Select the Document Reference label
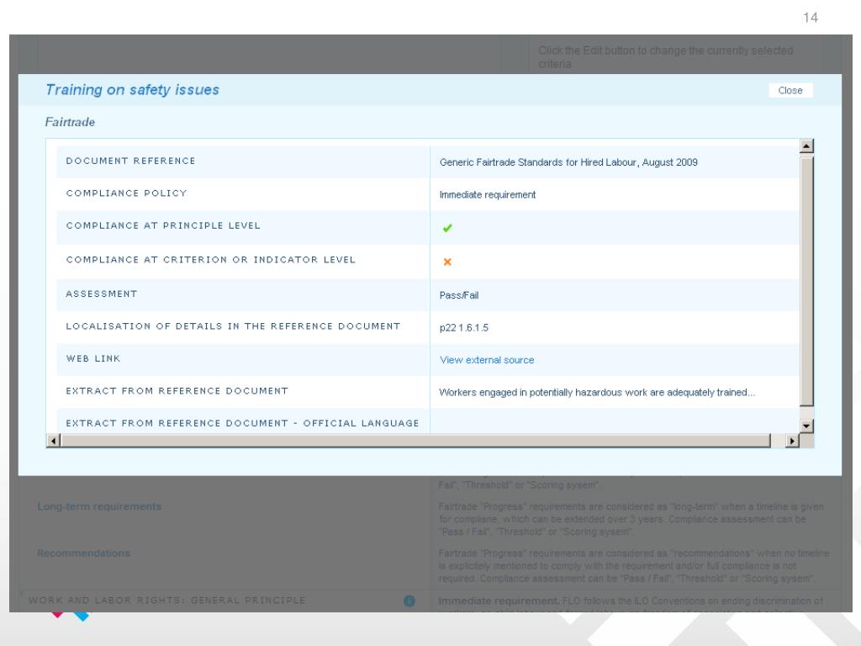 point(130,161)
